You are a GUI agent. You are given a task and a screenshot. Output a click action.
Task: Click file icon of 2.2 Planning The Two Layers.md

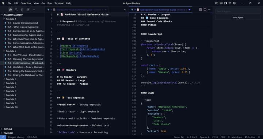click(x=5, y=59)
